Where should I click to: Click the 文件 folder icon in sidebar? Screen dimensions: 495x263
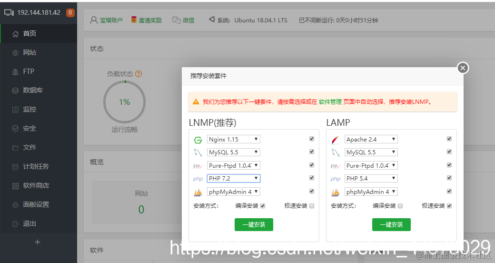[15, 148]
